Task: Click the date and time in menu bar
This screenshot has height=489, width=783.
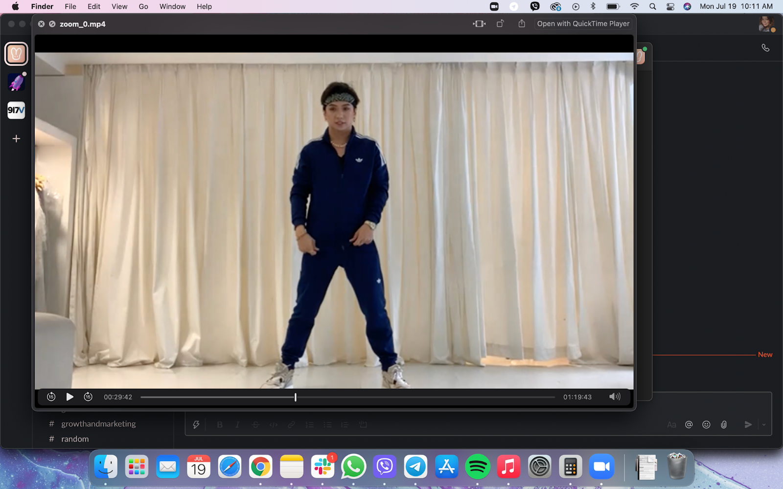Action: 736,6
